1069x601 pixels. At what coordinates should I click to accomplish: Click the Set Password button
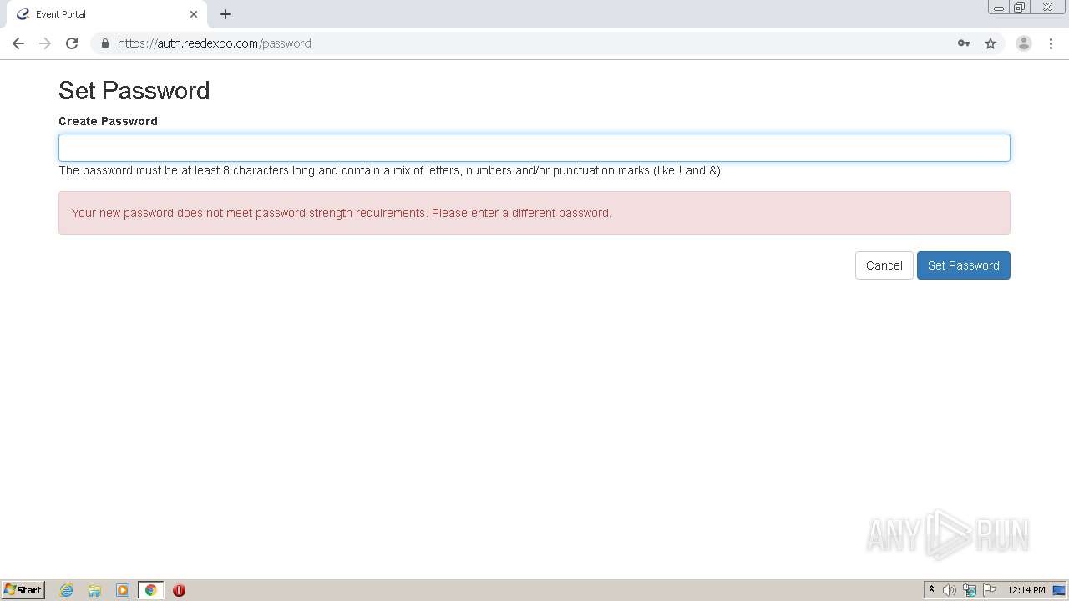964,265
